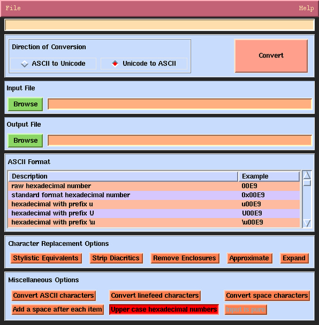Toggle Convert linefeed characters option
319x325 pixels.
[155, 296]
